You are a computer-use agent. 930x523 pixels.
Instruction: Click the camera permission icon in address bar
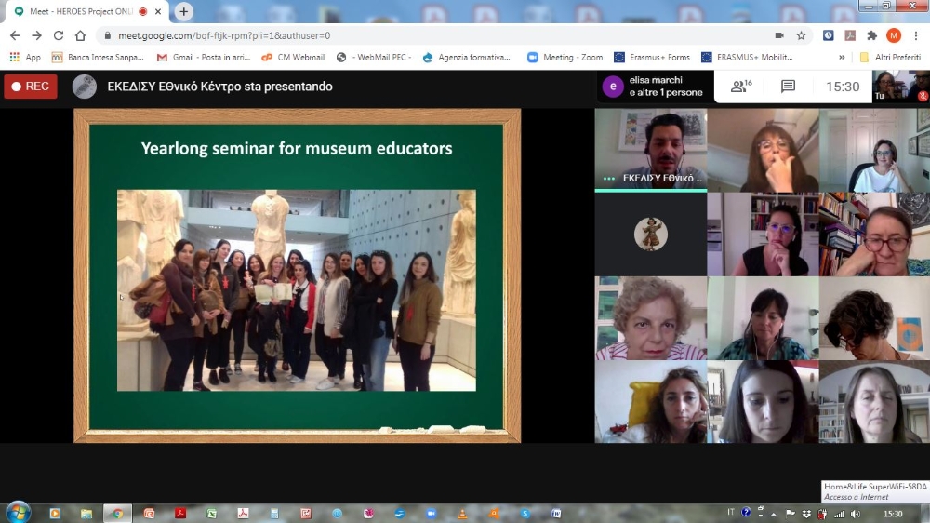(x=778, y=35)
